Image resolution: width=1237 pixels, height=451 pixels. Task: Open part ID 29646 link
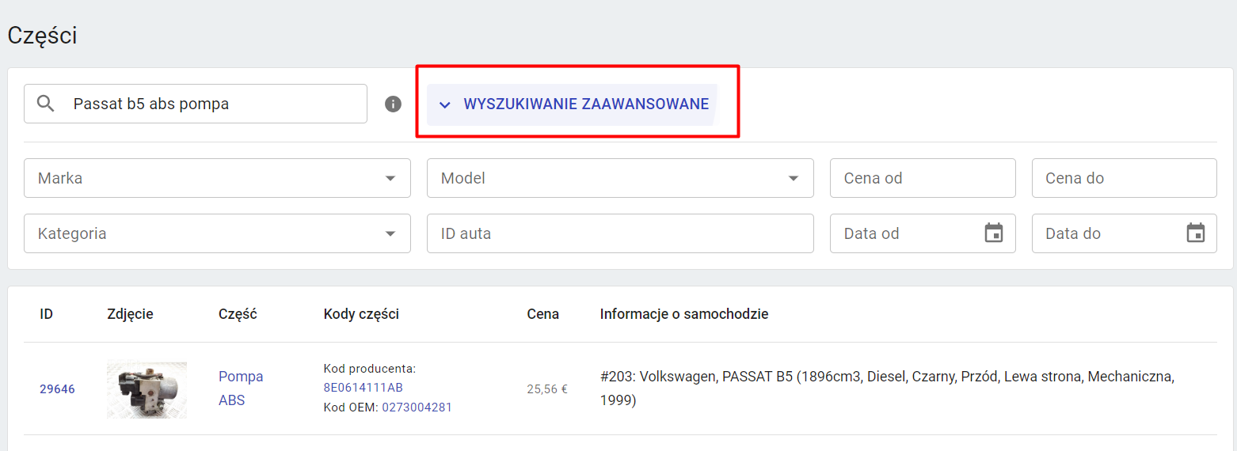tap(58, 389)
